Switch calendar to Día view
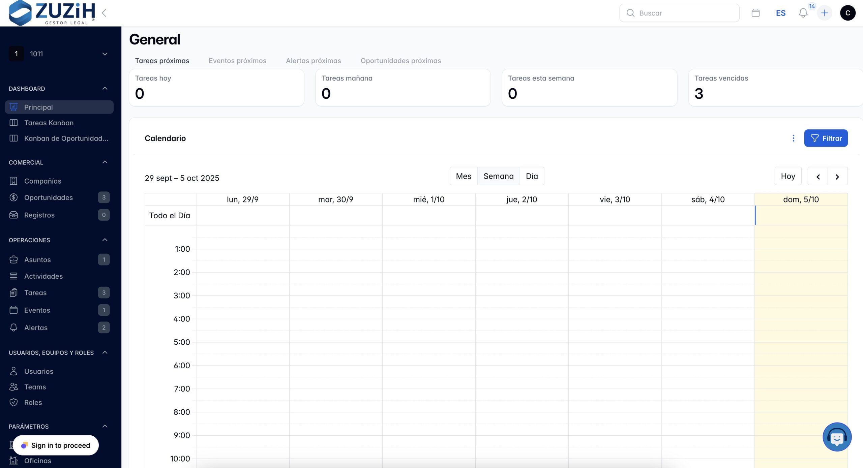Image resolution: width=863 pixels, height=468 pixels. click(x=532, y=176)
